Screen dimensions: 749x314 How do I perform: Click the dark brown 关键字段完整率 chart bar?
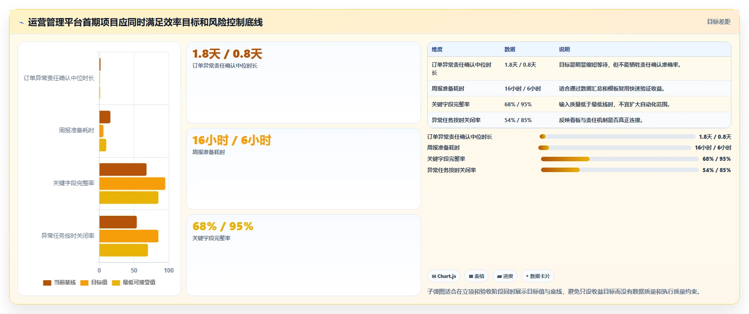tap(123, 169)
